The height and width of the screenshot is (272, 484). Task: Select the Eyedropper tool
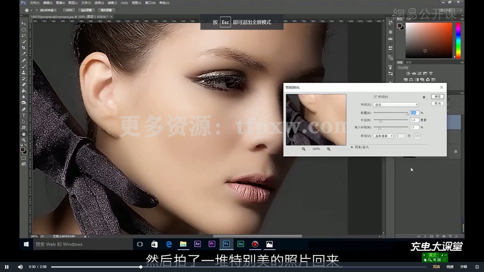click(x=24, y=54)
